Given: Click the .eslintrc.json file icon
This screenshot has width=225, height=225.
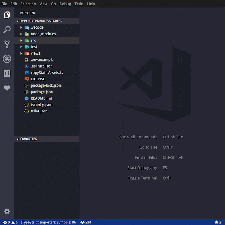Looking at the screenshot, I should point(27,66).
